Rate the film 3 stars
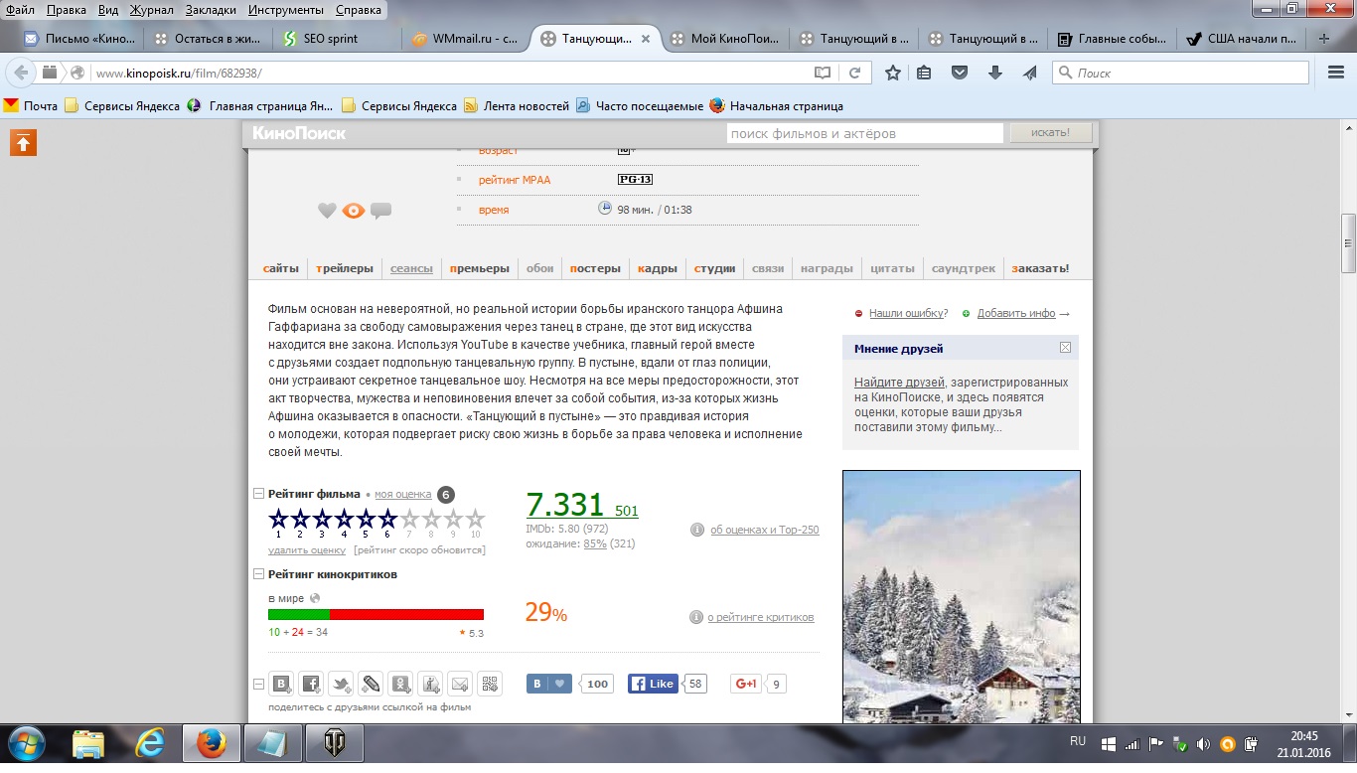 (x=322, y=519)
